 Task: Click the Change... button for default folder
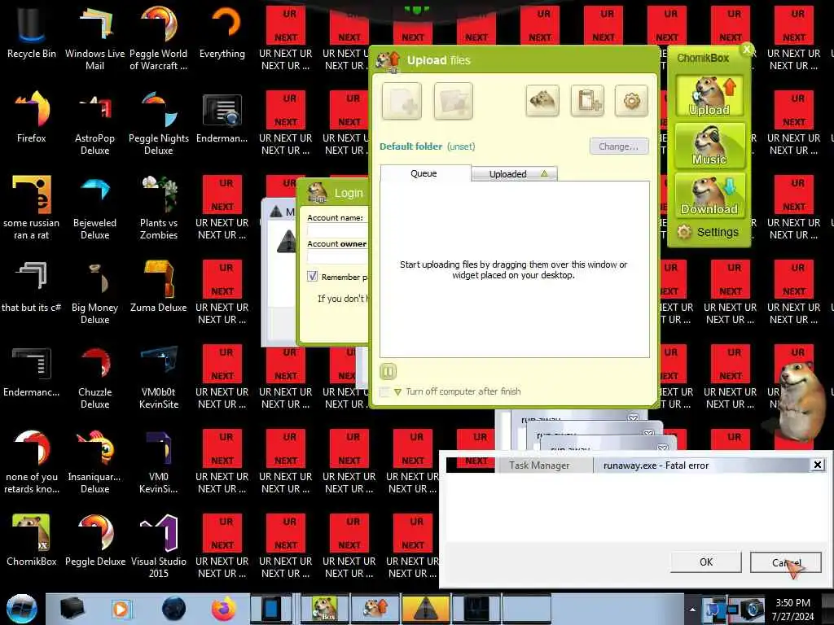click(x=619, y=146)
